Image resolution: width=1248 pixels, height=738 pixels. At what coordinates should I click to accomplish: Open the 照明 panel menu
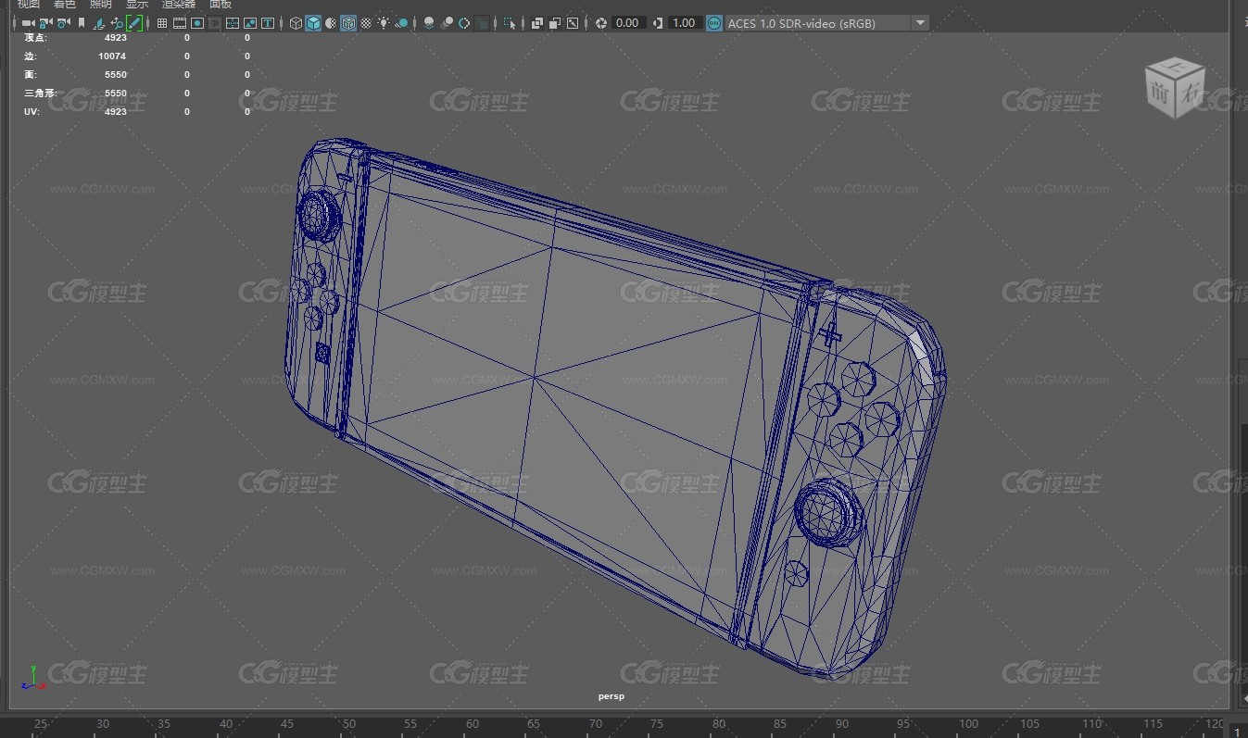click(x=100, y=4)
